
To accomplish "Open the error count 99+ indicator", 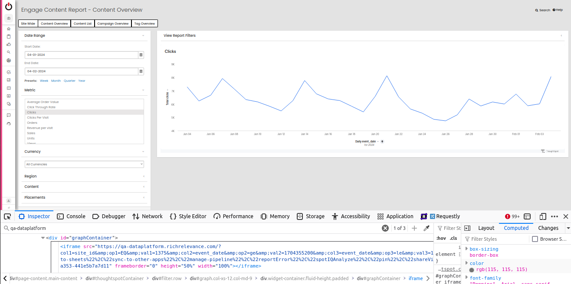I will (x=512, y=216).
